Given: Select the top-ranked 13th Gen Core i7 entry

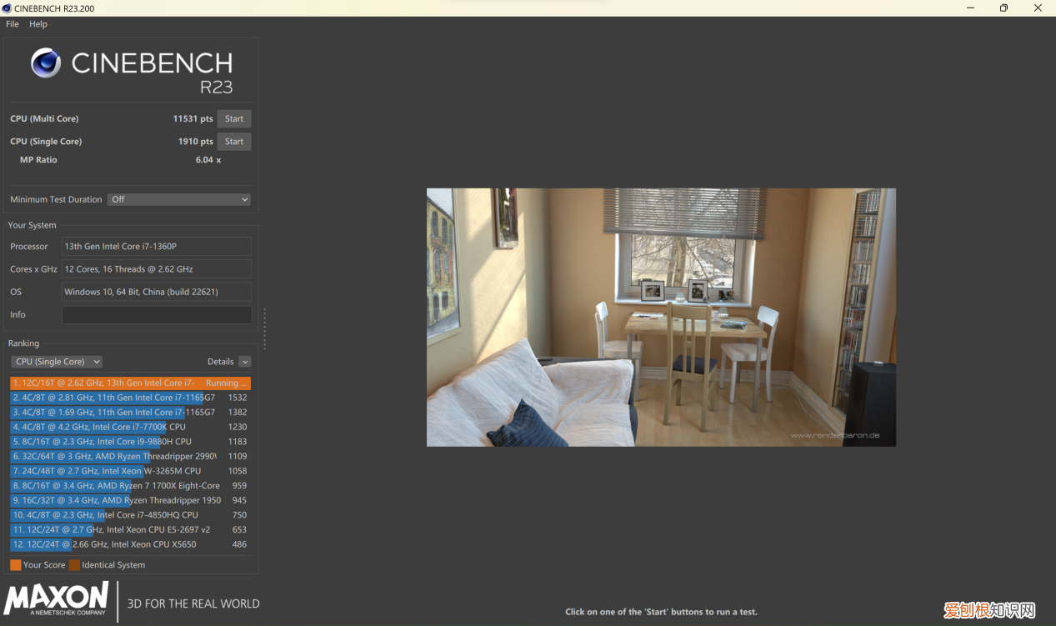Looking at the screenshot, I should click(130, 383).
